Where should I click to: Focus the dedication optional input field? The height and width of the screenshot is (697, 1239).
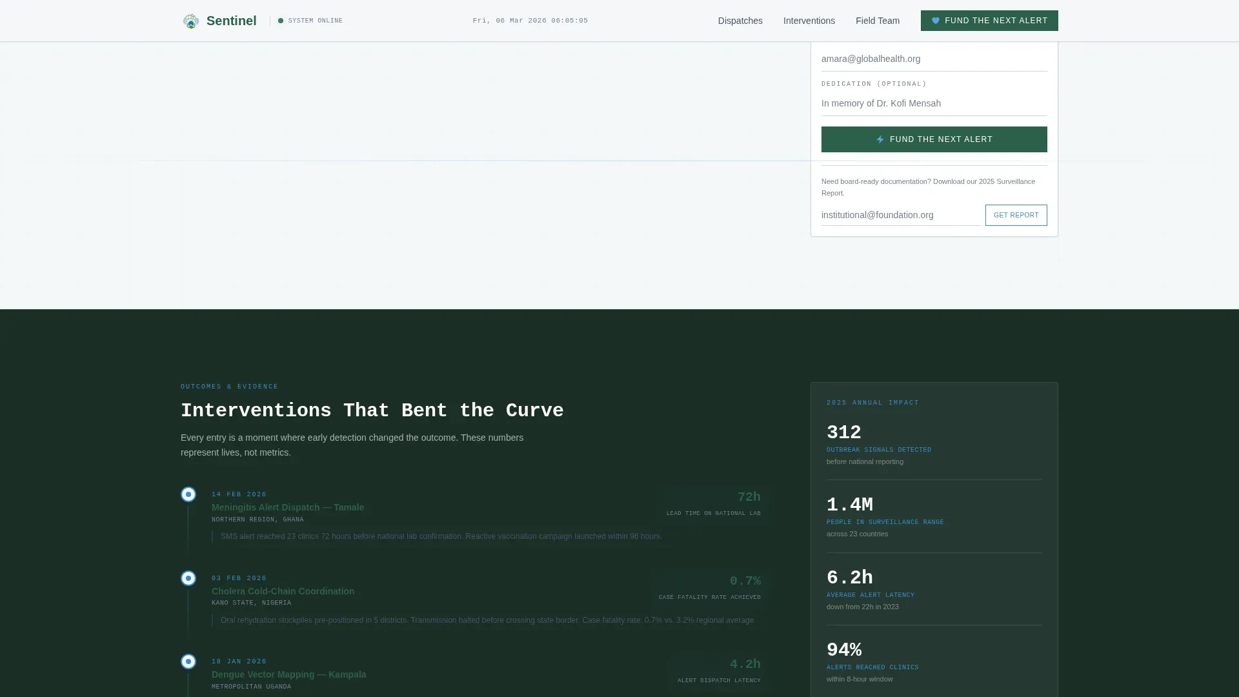[x=934, y=103]
